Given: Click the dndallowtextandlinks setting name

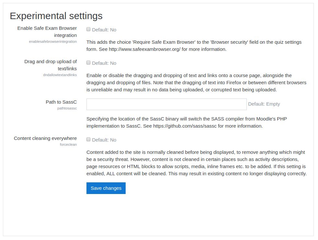Looking at the screenshot, I should [x=60, y=75].
